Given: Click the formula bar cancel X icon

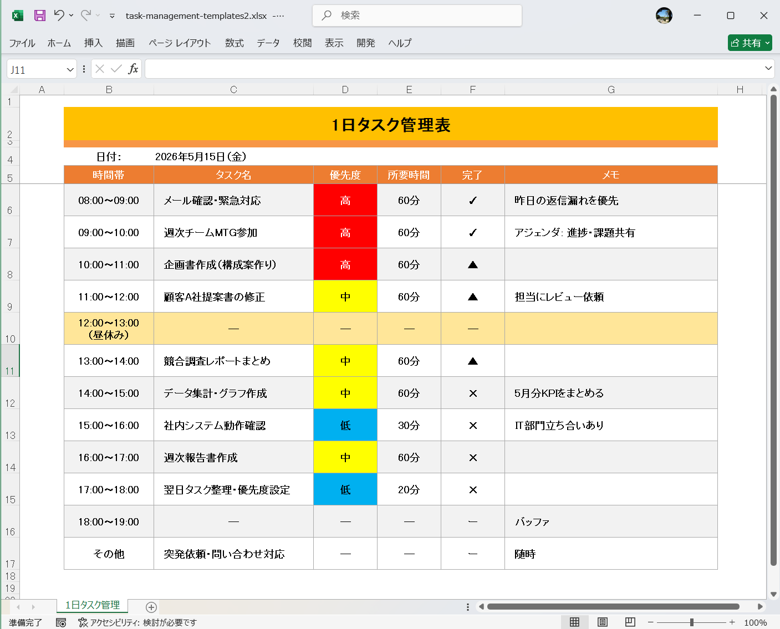Looking at the screenshot, I should point(100,69).
